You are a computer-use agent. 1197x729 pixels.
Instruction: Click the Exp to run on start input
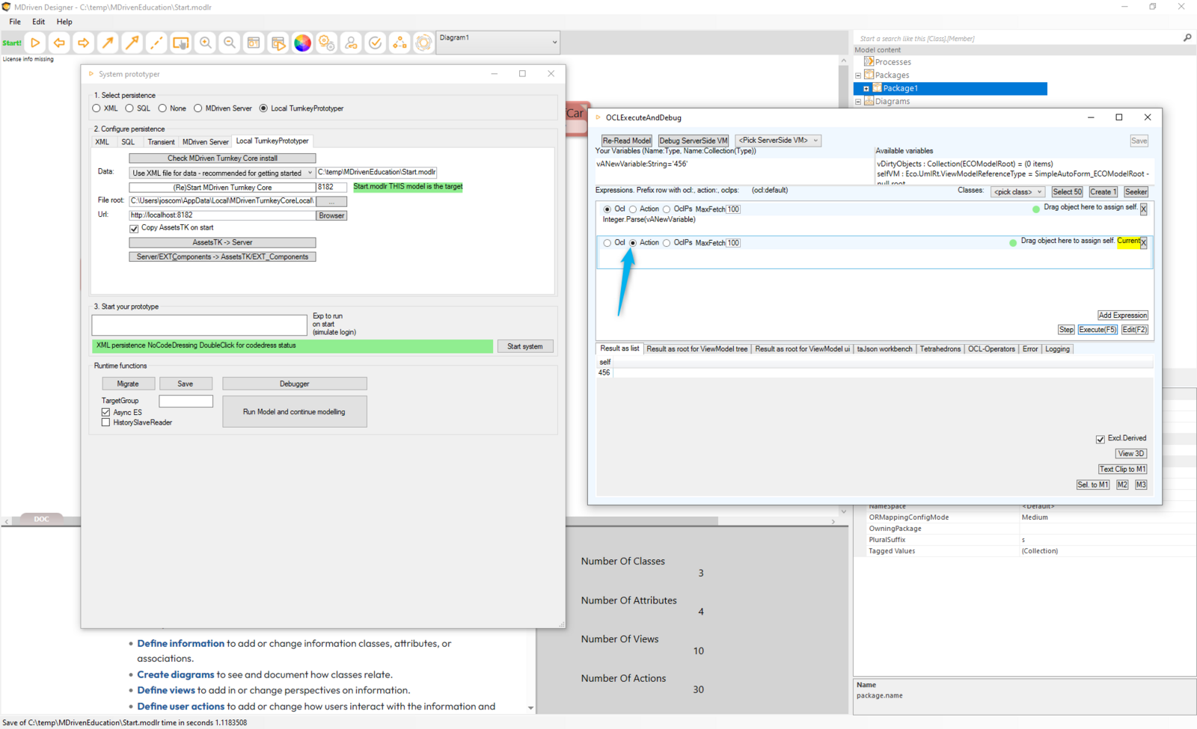point(199,324)
